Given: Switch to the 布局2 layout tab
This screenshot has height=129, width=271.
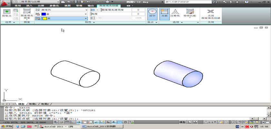Looking at the screenshot, I should pos(45,104).
